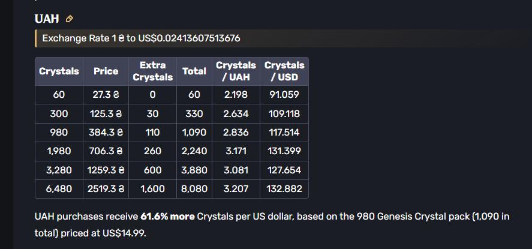Click the 109.118 Crystals per USD cell
Image resolution: width=532 pixels, height=249 pixels.
pyautogui.click(x=284, y=113)
